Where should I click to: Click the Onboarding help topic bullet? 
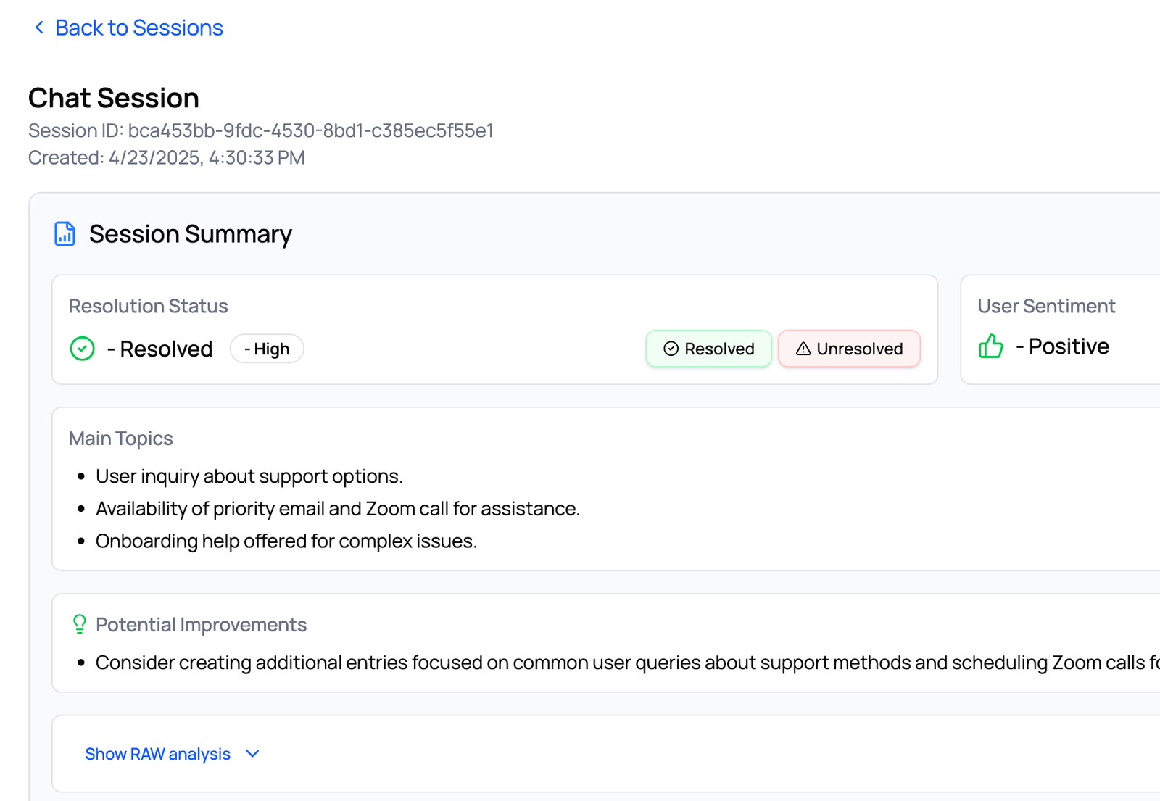pyautogui.click(x=286, y=541)
